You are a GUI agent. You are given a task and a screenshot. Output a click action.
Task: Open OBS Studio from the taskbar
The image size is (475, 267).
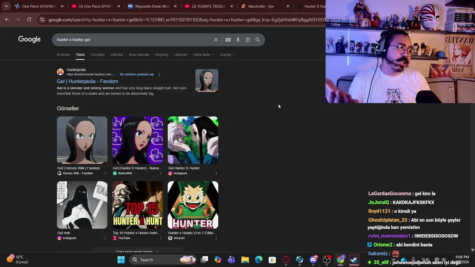[x=327, y=260]
